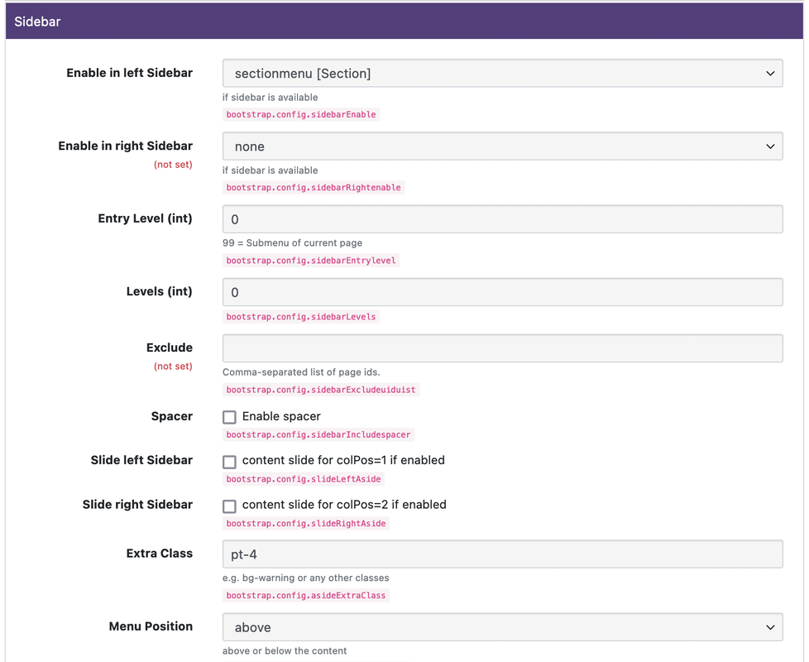The height and width of the screenshot is (662, 809).
Task: Click the bootstrap.config.sidebarRightenable code label
Action: (314, 187)
